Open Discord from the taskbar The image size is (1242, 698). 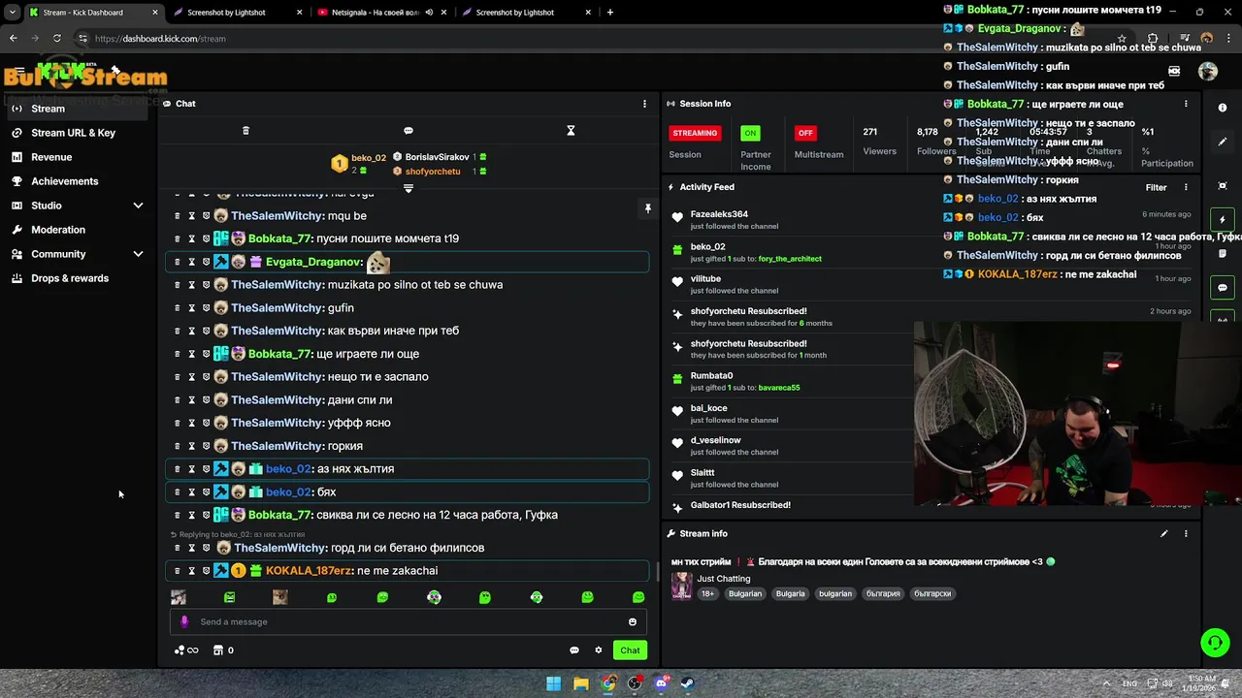(x=661, y=683)
